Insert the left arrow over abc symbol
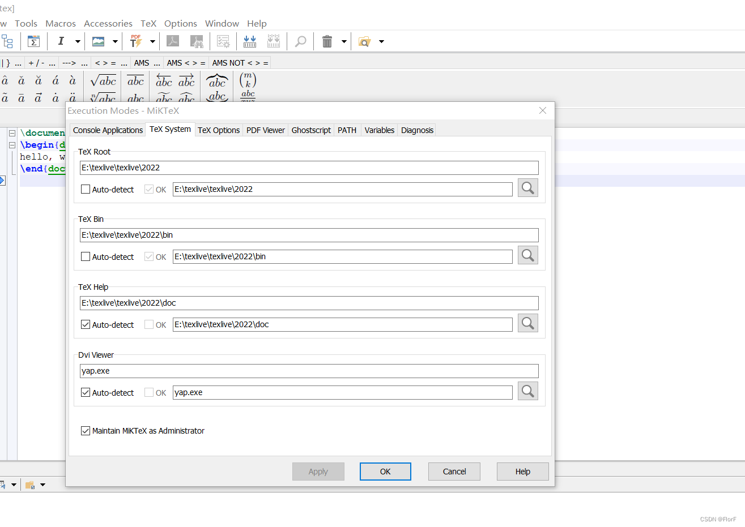The width and height of the screenshot is (745, 527). (x=164, y=81)
